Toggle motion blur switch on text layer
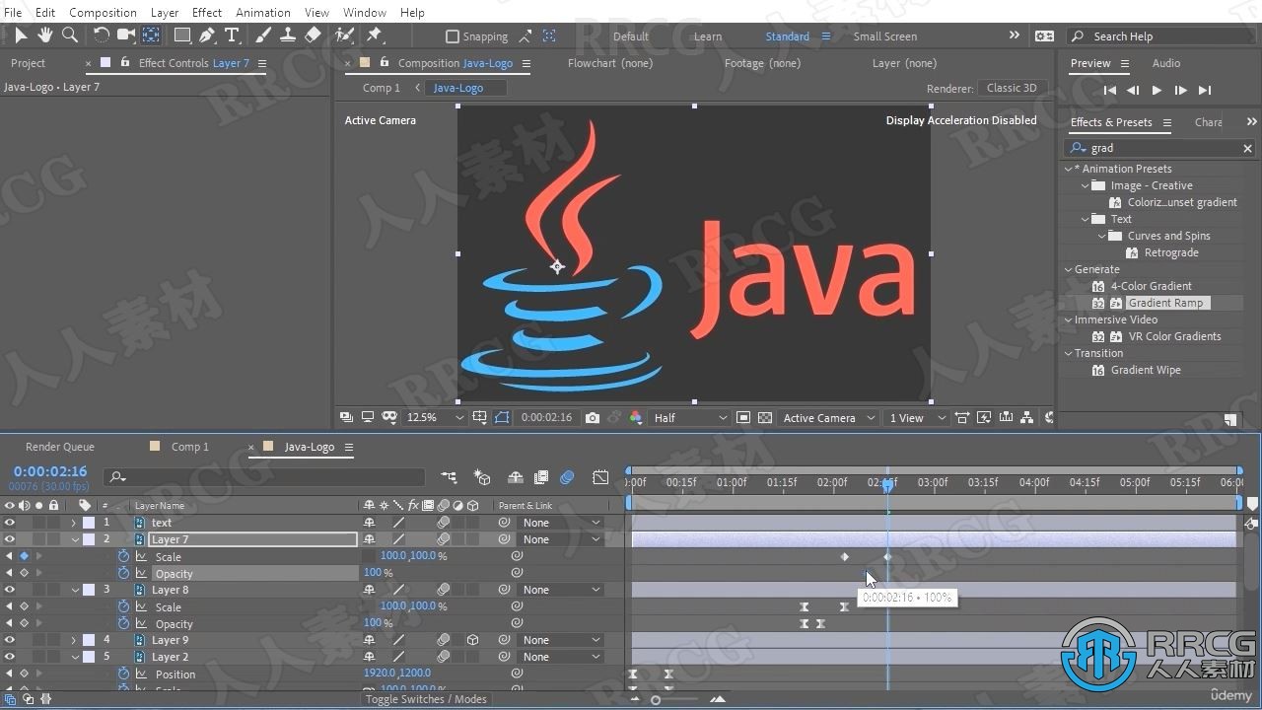 444,523
